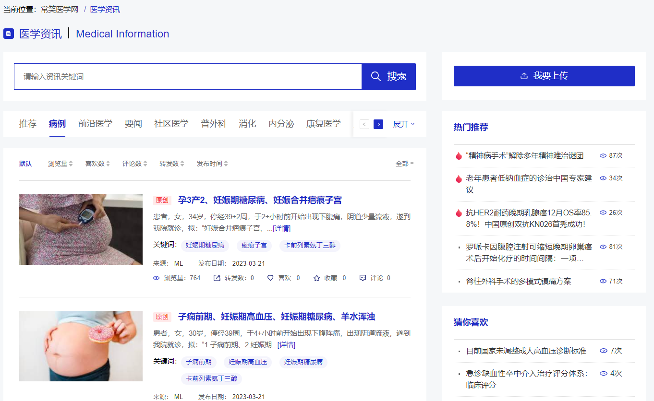The height and width of the screenshot is (401, 654).
Task: Click the star icon beside 收藏 0
Action: (x=316, y=278)
